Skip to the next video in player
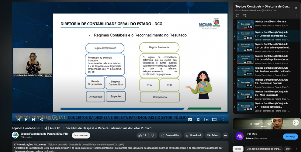 point(33,119)
